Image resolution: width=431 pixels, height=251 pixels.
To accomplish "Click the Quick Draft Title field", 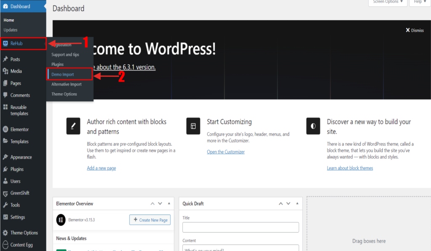I will 240,227.
